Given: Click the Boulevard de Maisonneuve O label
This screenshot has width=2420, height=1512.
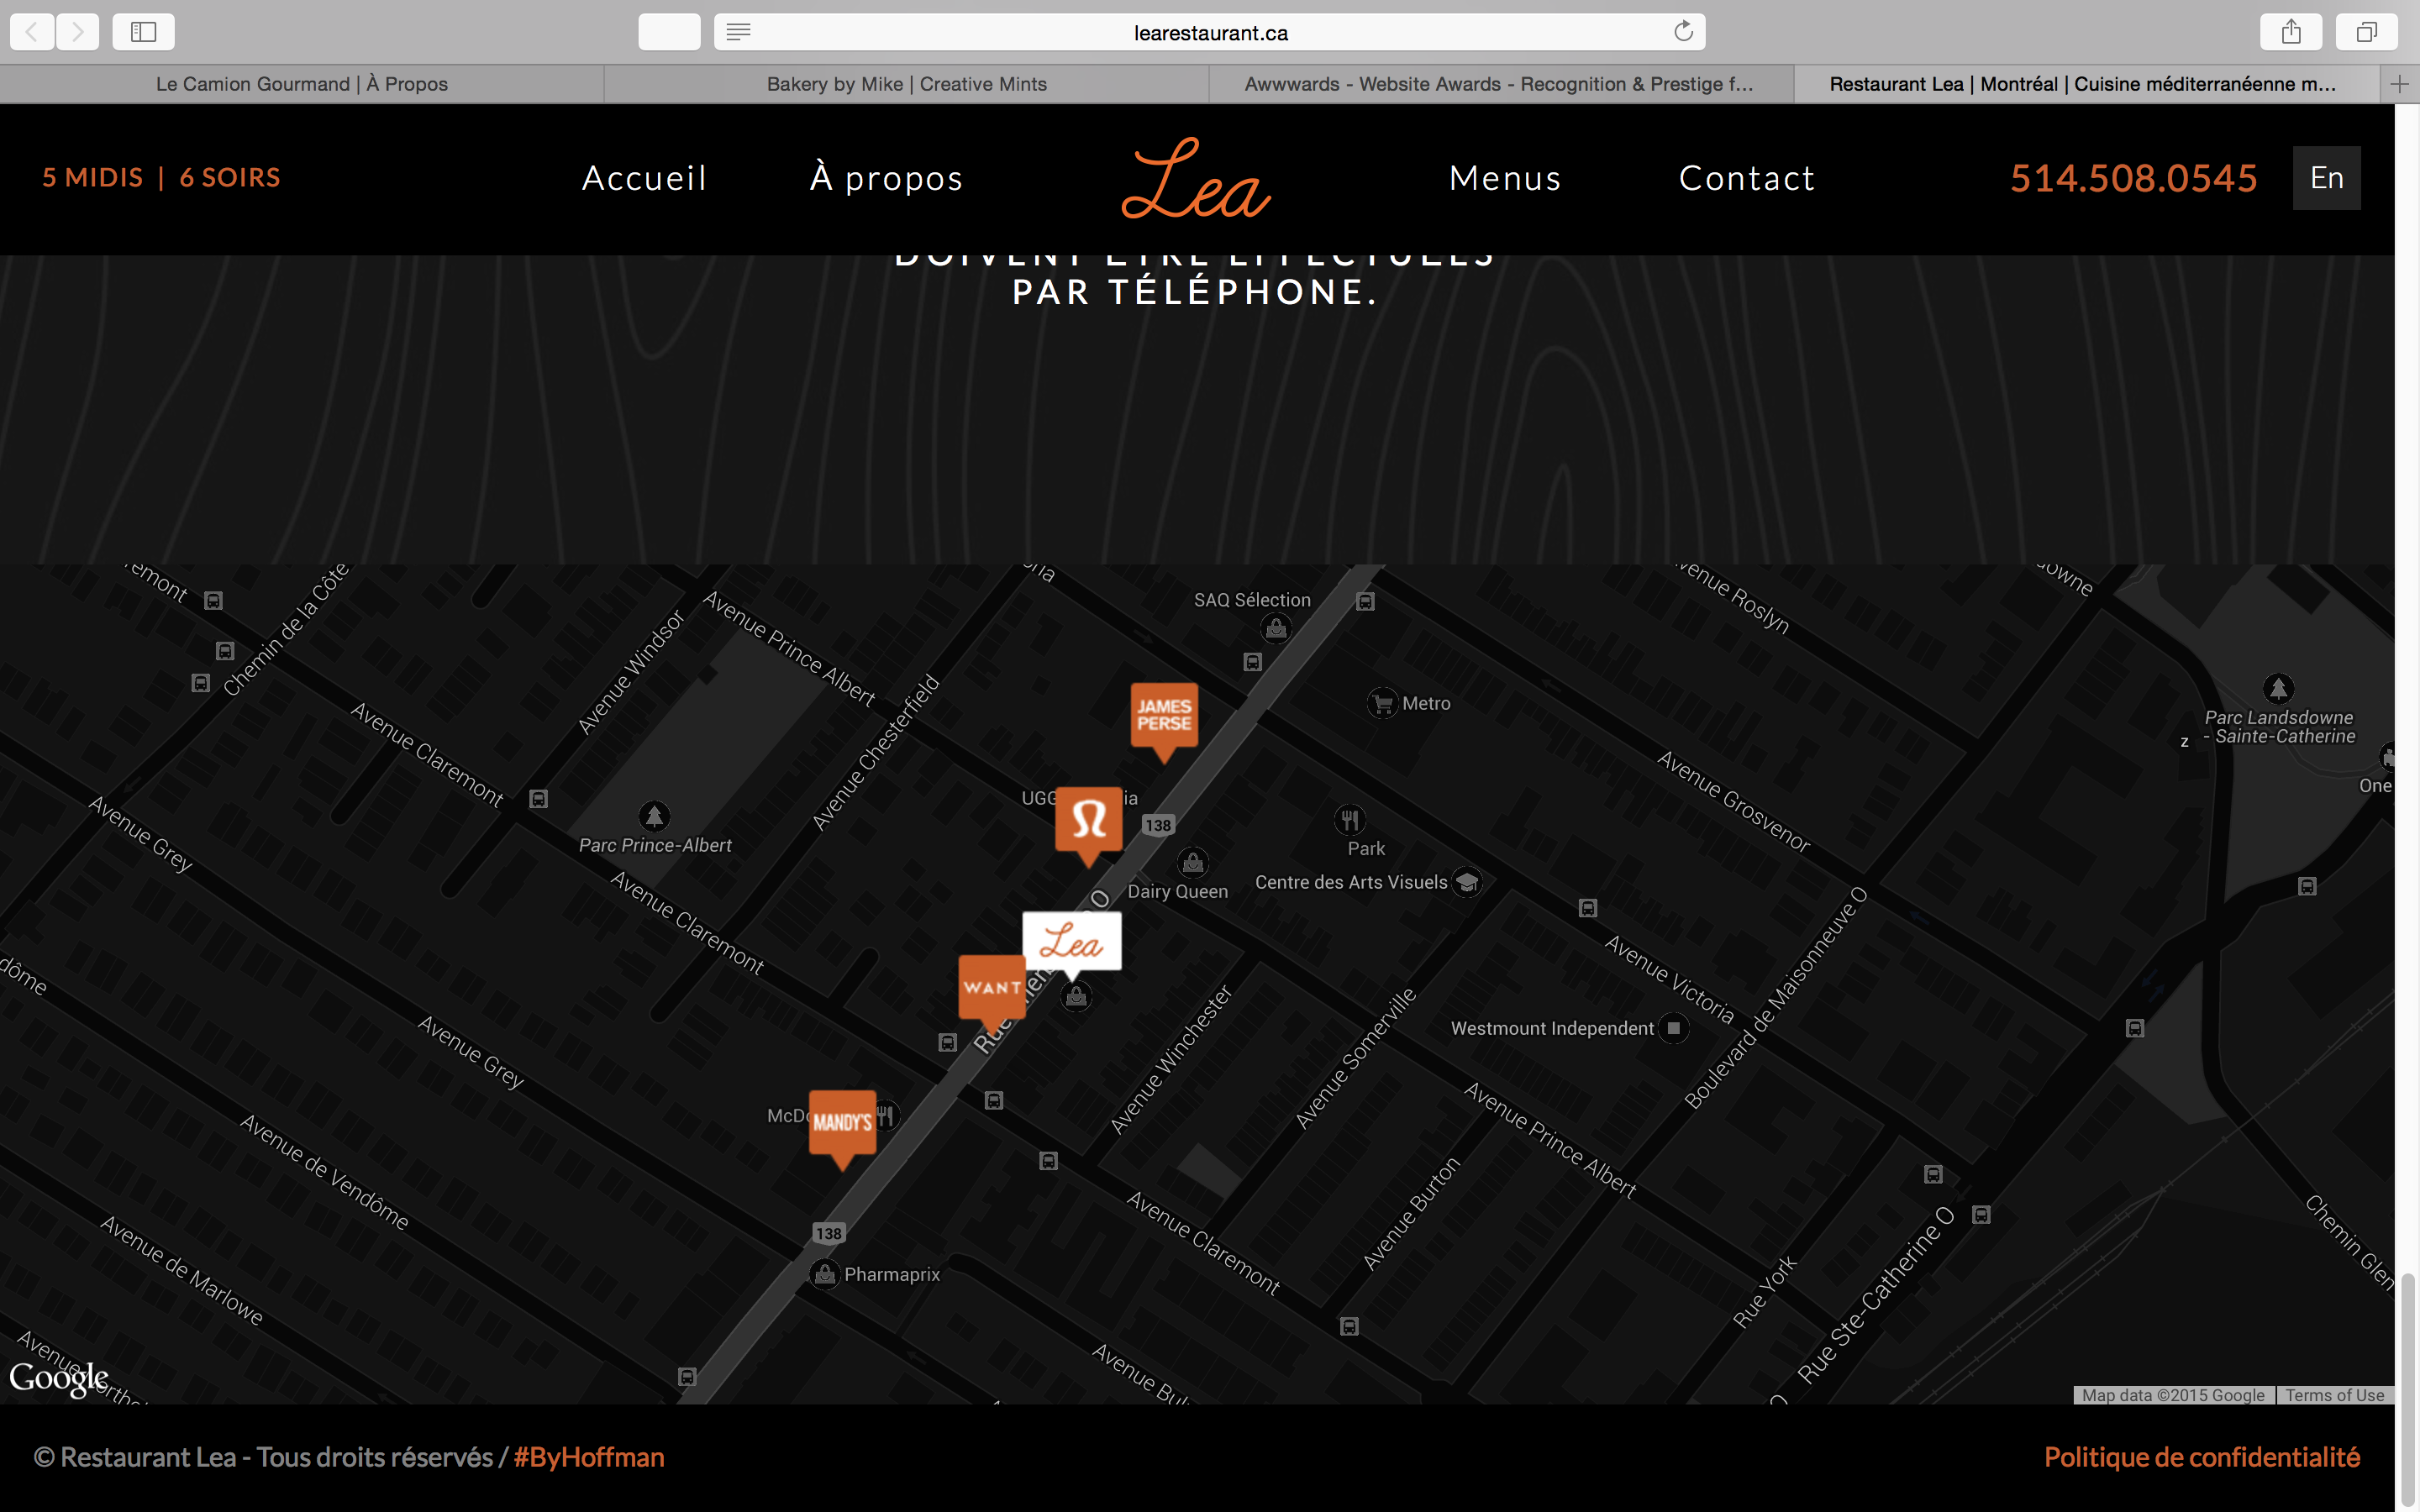Looking at the screenshot, I should coord(1776,998).
